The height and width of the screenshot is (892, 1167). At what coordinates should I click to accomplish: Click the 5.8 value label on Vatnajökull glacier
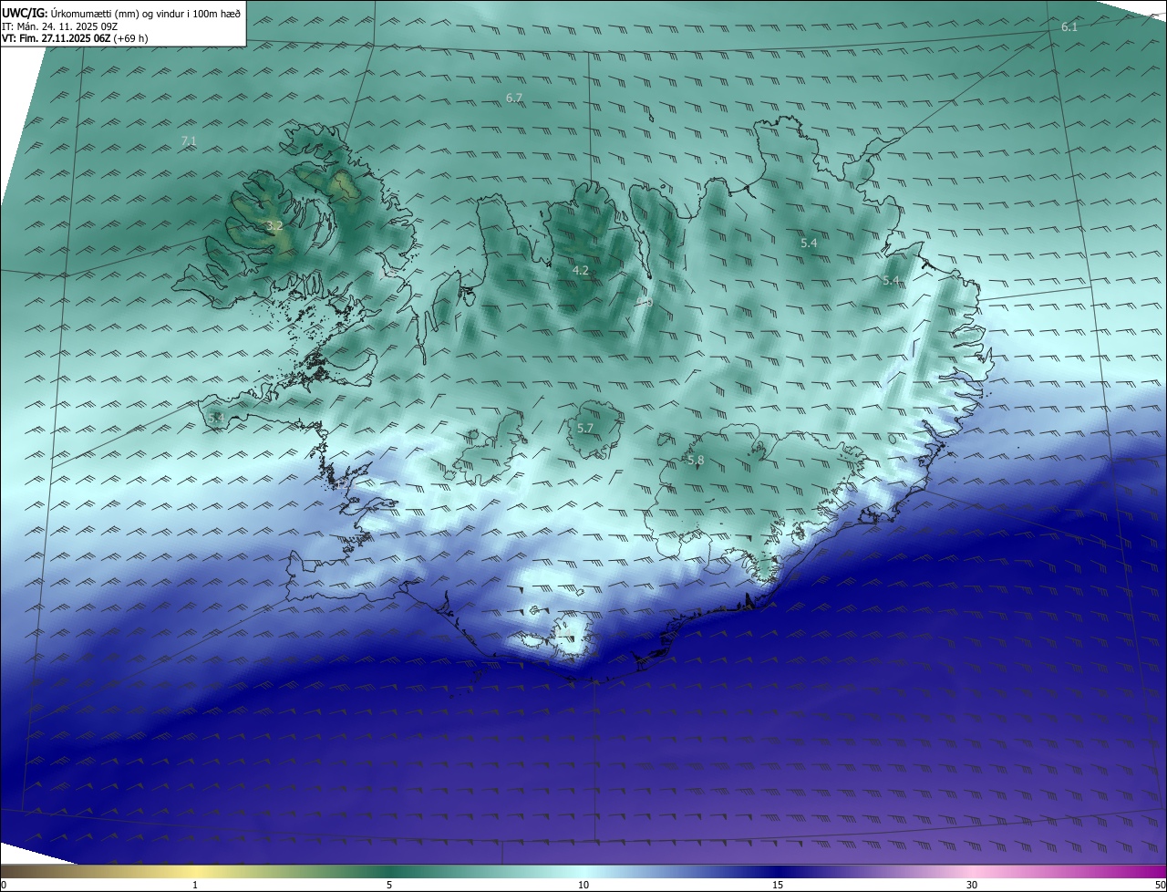pos(696,461)
